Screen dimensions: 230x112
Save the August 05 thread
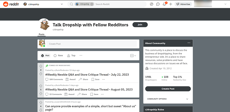[x=94, y=94]
